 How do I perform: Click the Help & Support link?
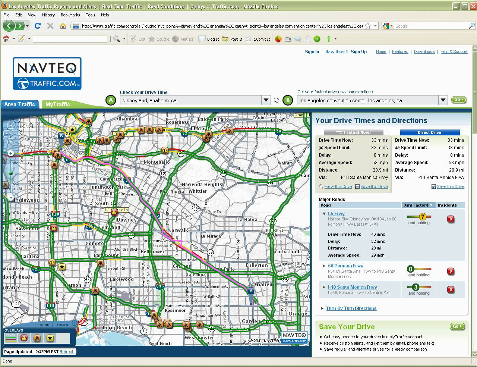(x=454, y=52)
